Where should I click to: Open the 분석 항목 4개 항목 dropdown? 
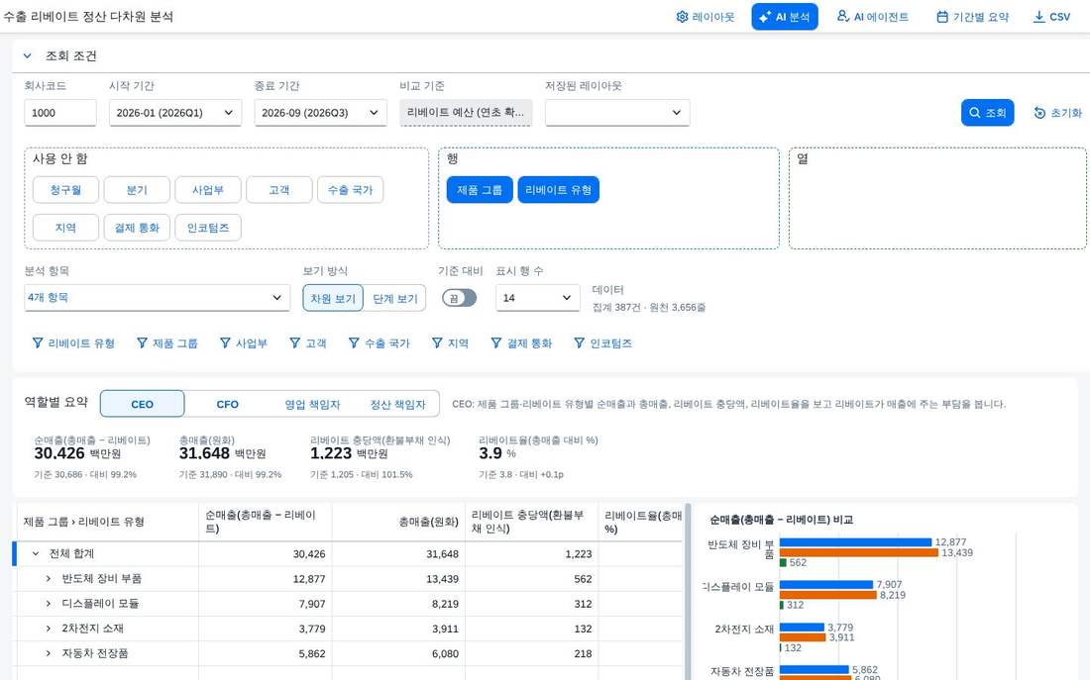158,297
